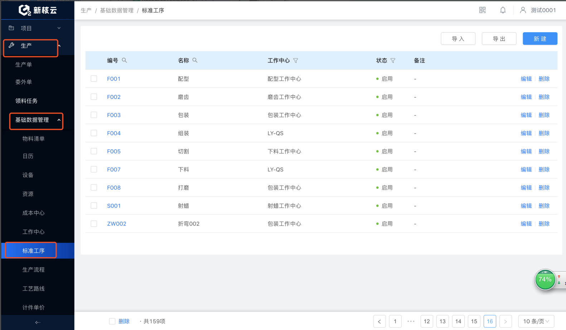Go to previous page arrow
This screenshot has height=330, width=566.
click(379, 321)
